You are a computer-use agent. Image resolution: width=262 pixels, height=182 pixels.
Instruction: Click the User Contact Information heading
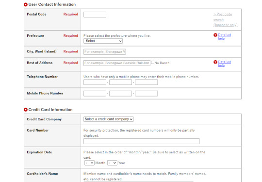pyautogui.click(x=52, y=4)
